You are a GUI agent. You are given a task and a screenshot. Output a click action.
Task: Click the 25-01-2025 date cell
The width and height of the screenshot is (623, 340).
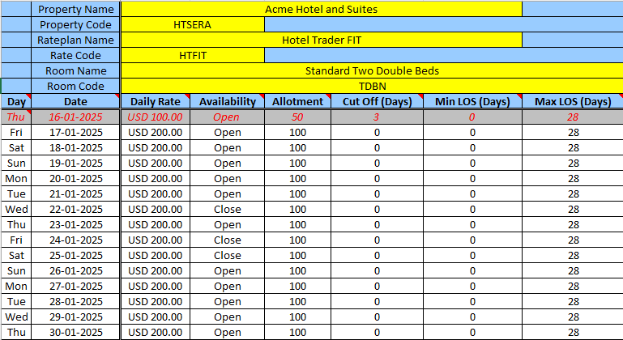[x=75, y=255]
